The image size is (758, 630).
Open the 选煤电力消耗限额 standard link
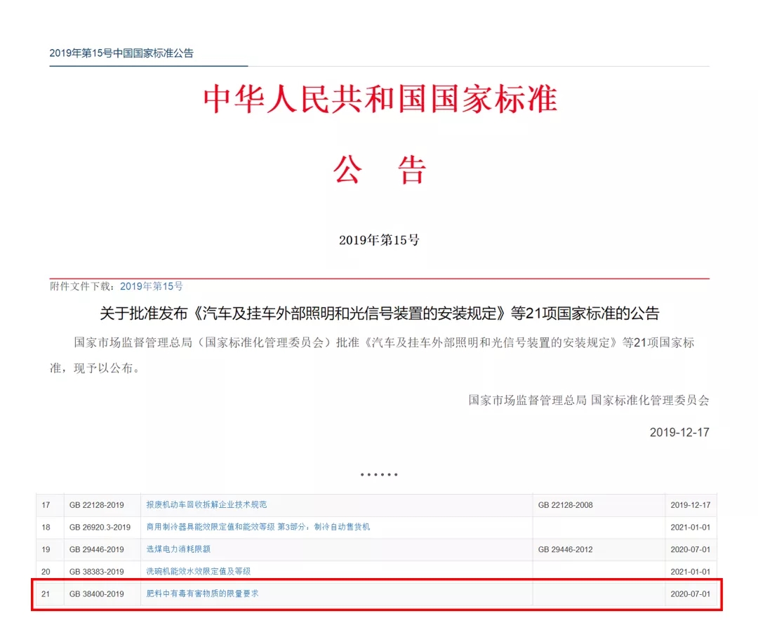tap(178, 549)
